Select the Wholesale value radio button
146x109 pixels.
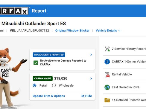54,85
